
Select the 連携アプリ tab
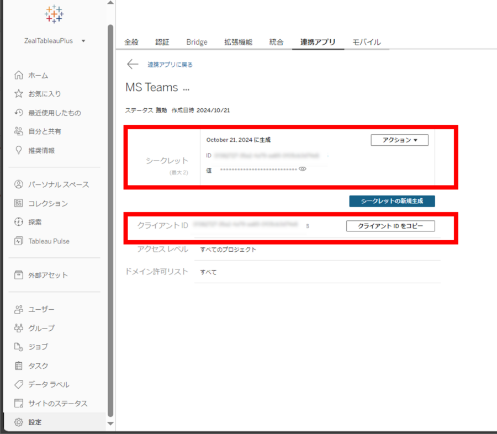click(318, 42)
